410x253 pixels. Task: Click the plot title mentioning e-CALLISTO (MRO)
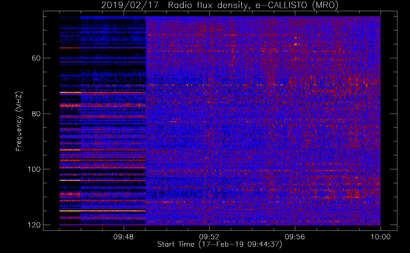220,5
